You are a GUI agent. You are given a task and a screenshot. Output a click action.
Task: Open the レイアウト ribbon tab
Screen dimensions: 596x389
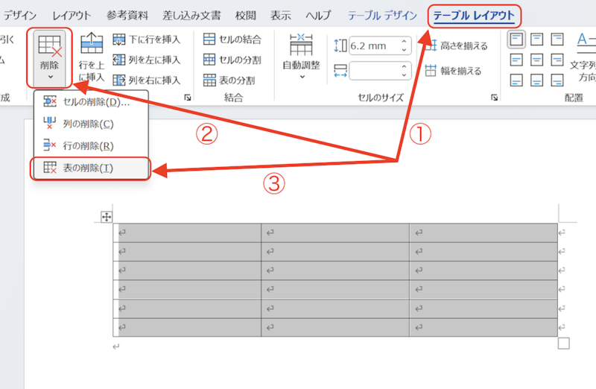click(x=72, y=16)
